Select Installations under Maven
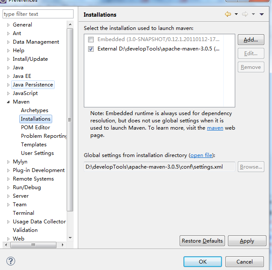 35,119
